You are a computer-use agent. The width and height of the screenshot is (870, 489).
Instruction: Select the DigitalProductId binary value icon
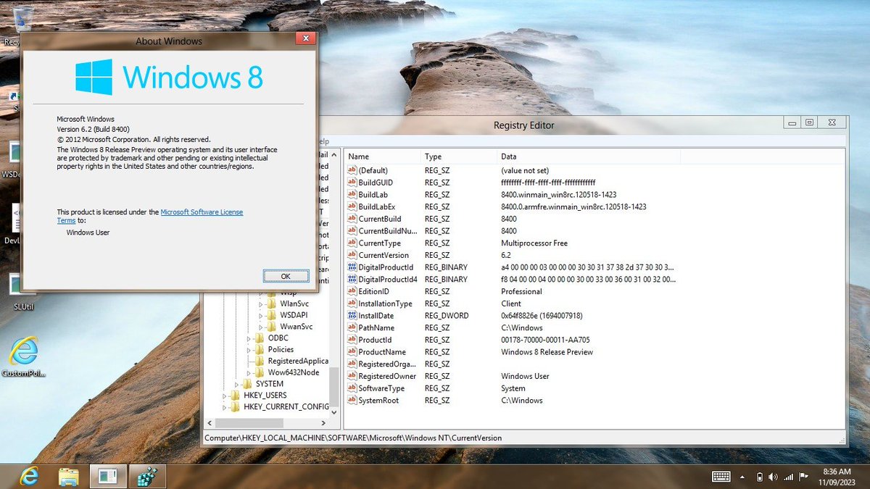(x=352, y=267)
